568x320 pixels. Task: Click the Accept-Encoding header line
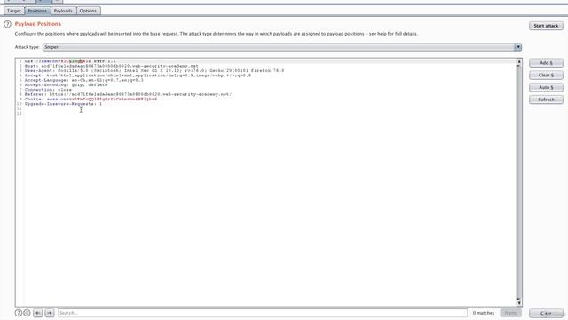tap(66, 85)
